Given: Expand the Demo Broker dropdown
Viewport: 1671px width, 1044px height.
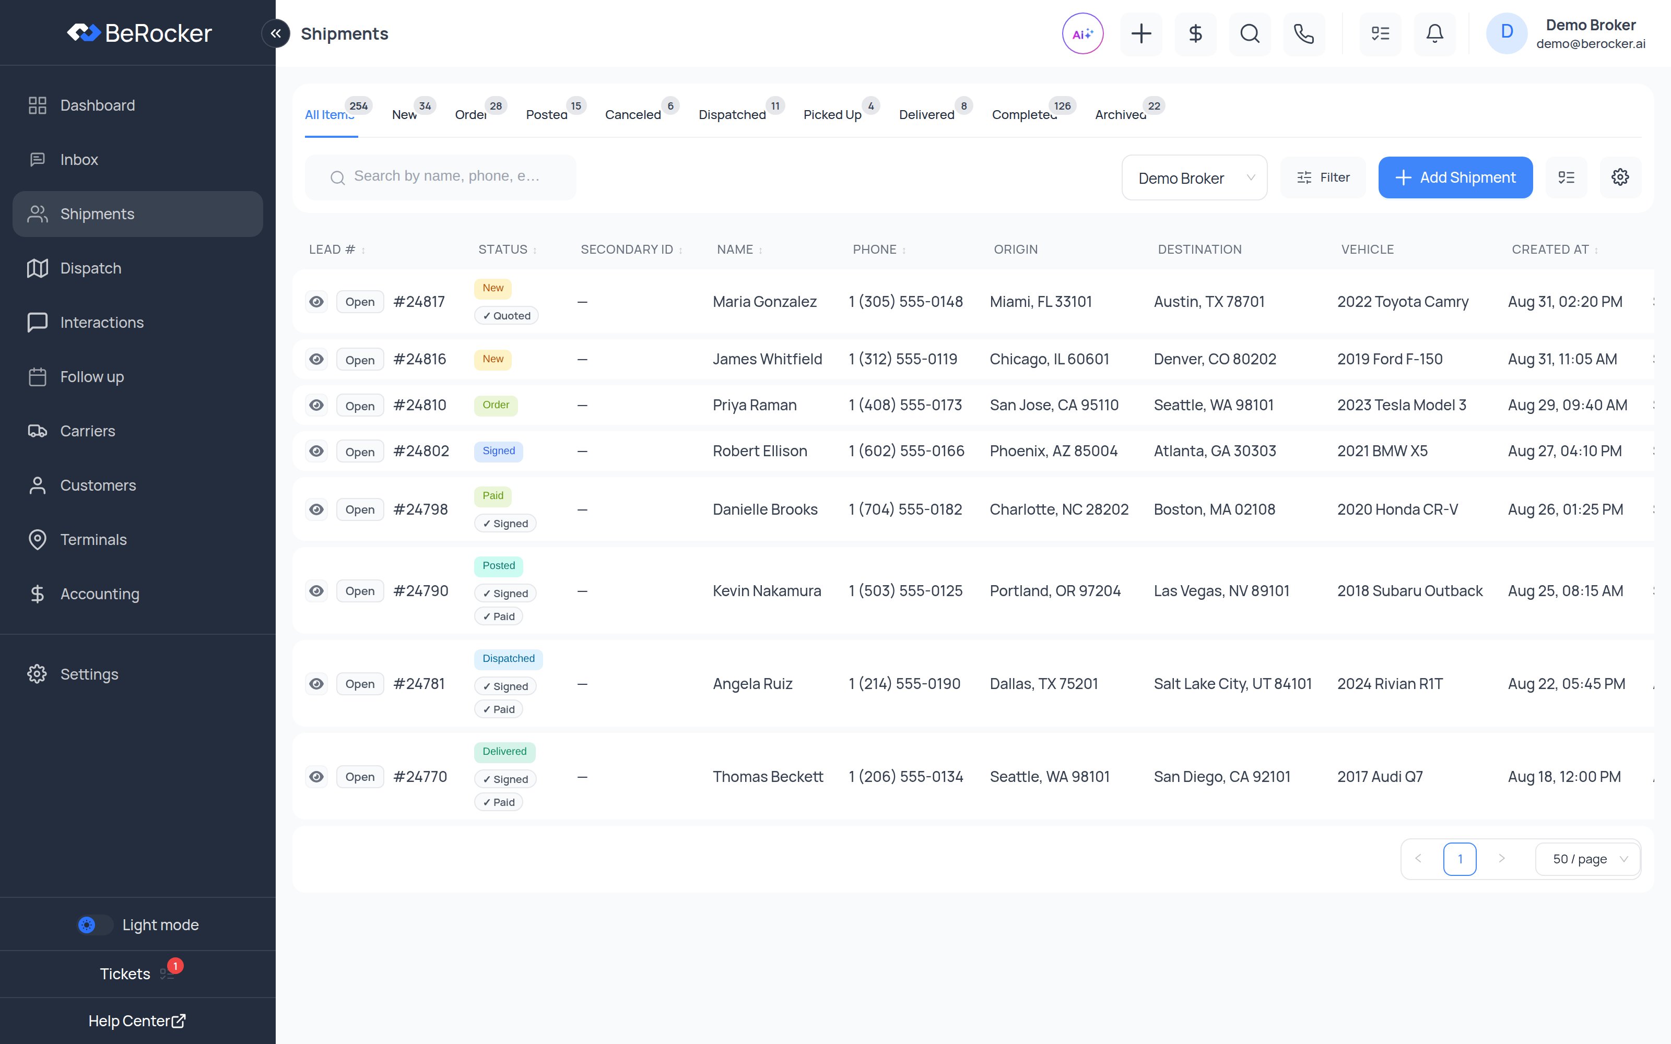Looking at the screenshot, I should click(1194, 177).
